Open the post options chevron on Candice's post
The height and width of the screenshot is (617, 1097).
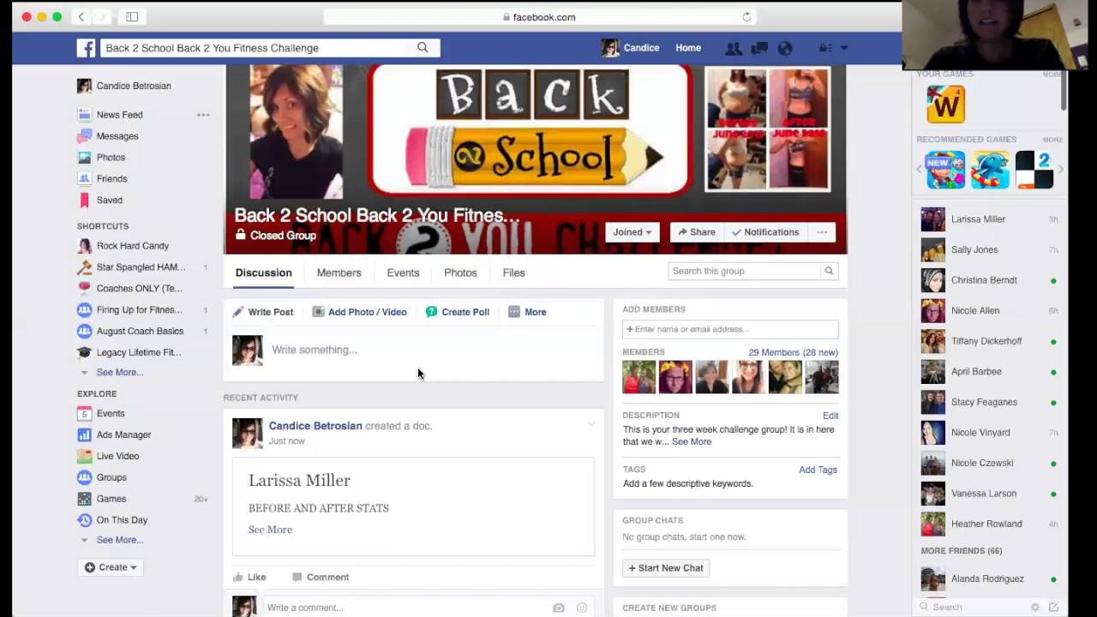[x=590, y=424]
